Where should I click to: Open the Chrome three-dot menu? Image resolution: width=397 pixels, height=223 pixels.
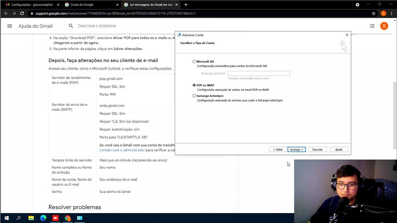[391, 14]
